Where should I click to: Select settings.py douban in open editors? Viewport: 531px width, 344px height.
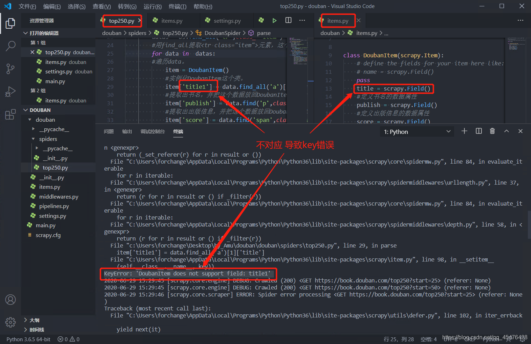[x=58, y=71]
